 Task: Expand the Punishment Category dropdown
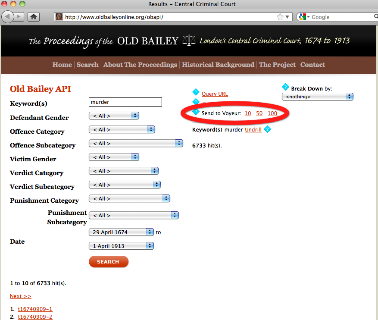point(129,198)
